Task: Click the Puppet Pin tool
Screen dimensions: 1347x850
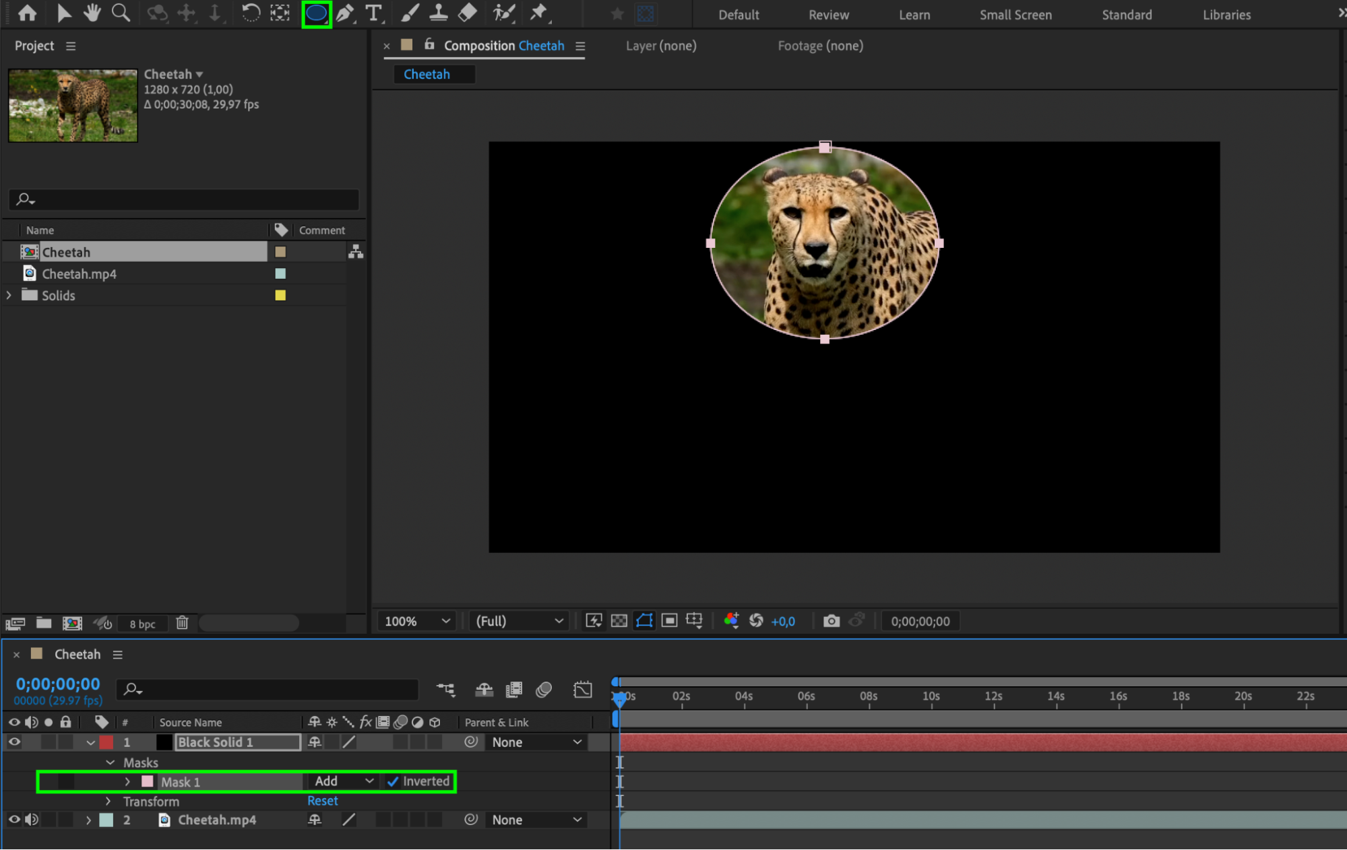Action: 538,13
